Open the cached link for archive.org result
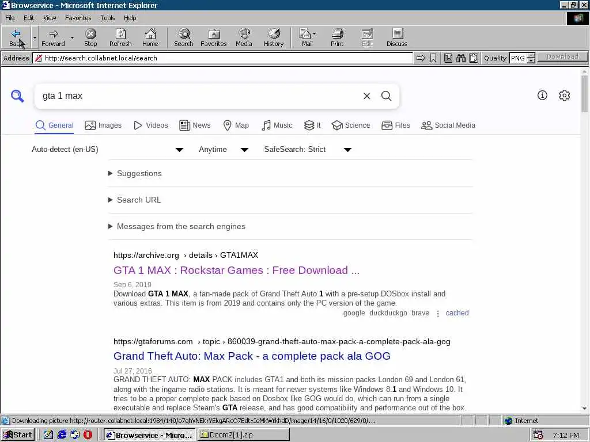590x442 pixels. click(457, 313)
